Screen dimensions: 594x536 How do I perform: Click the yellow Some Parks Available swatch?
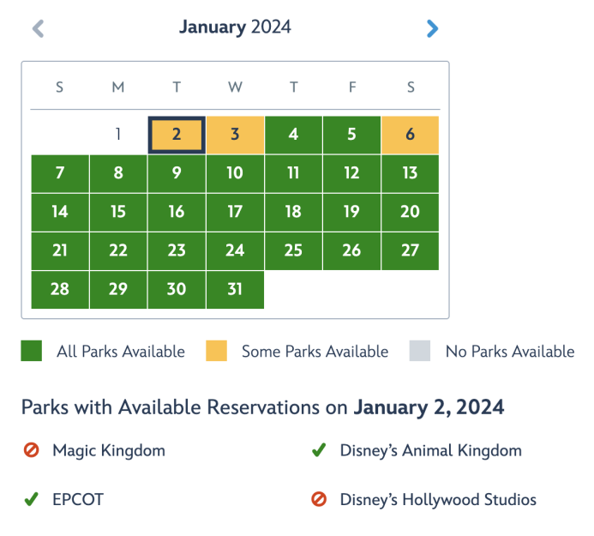coord(216,351)
